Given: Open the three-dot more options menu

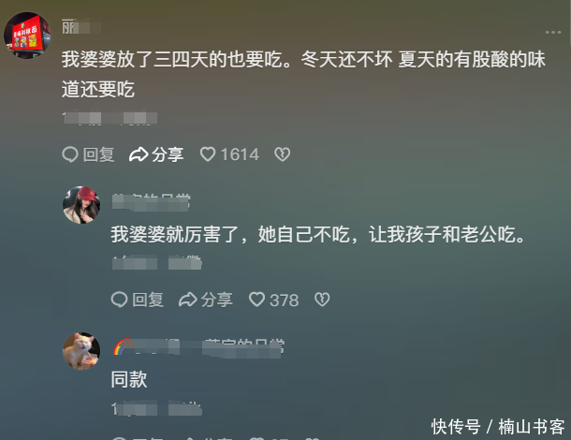Looking at the screenshot, I should (553, 33).
